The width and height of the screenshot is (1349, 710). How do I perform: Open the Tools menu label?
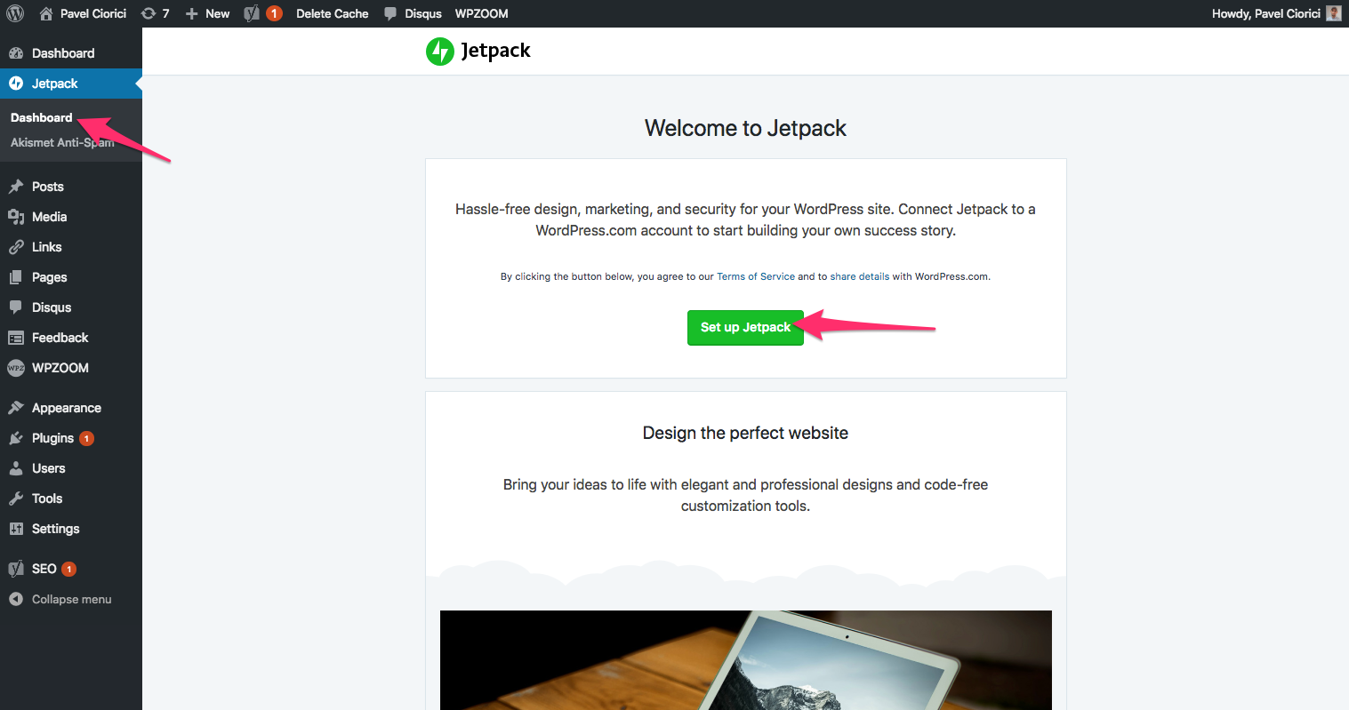(47, 499)
